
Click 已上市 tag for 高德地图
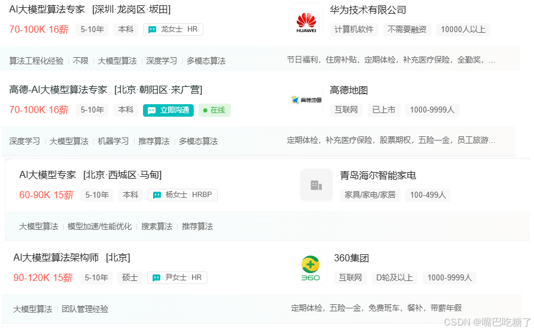click(384, 110)
